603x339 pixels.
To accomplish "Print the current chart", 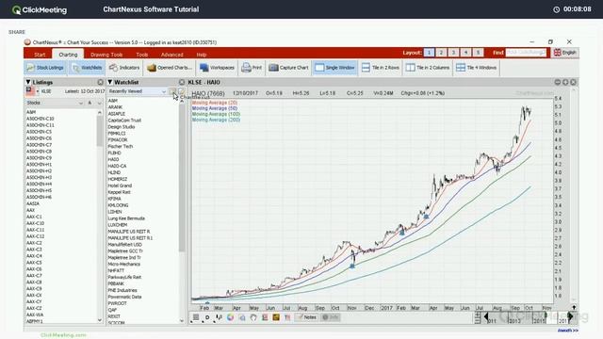I will point(252,68).
